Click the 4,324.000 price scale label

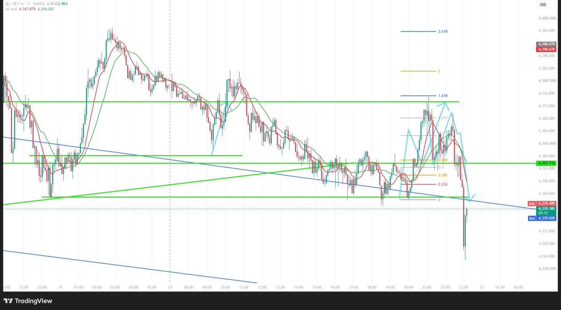click(546, 256)
